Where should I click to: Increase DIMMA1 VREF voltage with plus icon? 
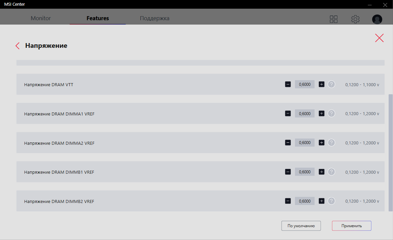pyautogui.click(x=322, y=114)
